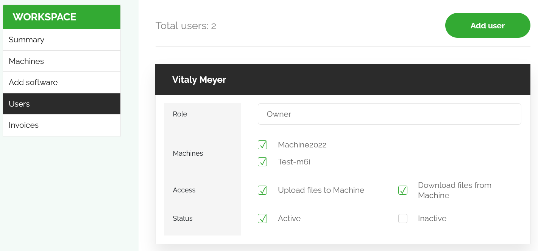
Task: Select the Users menu item
Action: 62,104
